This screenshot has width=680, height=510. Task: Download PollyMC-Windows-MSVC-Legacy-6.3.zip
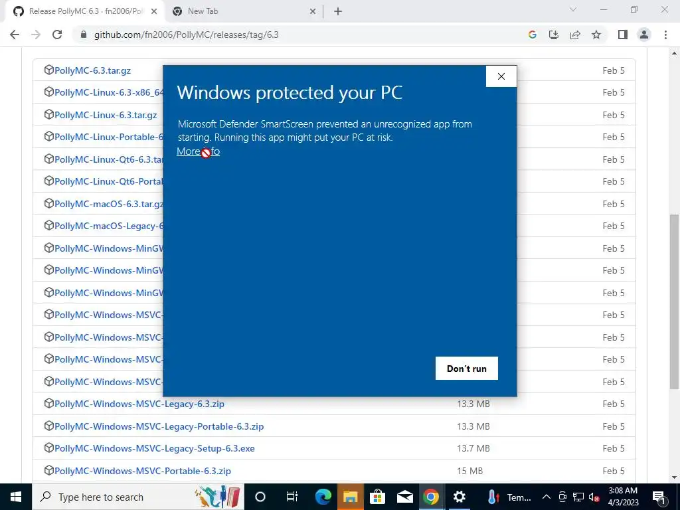point(139,404)
